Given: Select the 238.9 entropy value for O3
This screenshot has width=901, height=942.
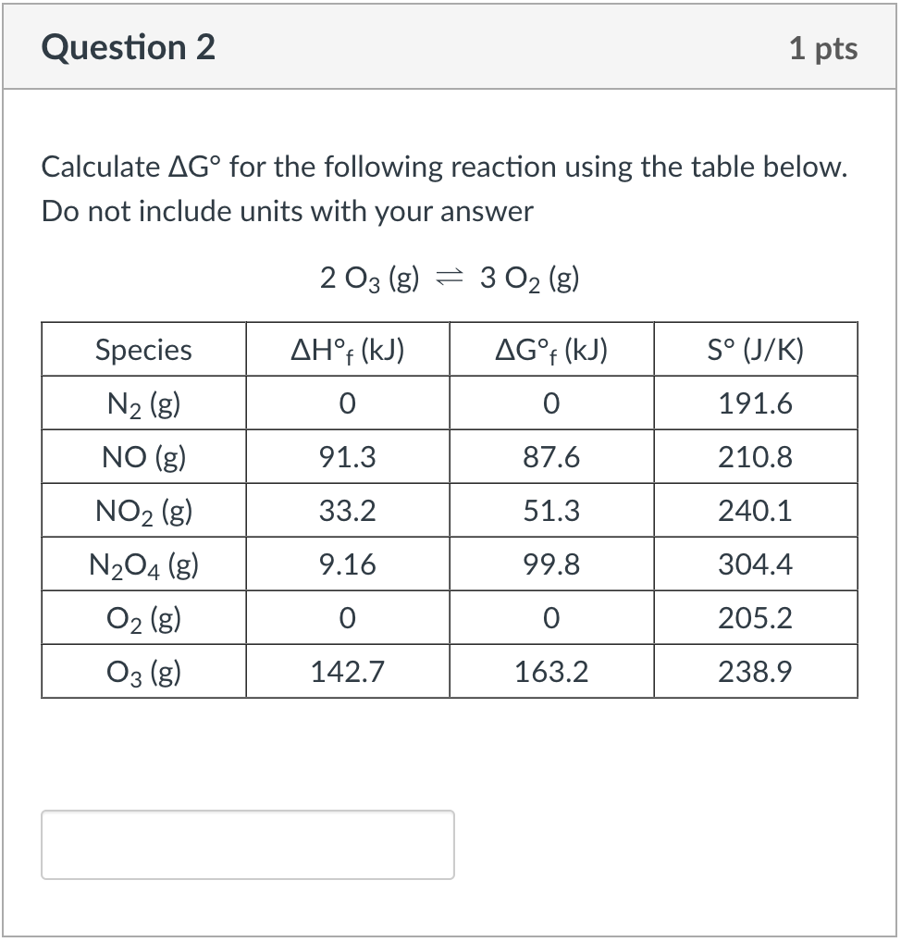Looking at the screenshot, I should click(x=756, y=671).
